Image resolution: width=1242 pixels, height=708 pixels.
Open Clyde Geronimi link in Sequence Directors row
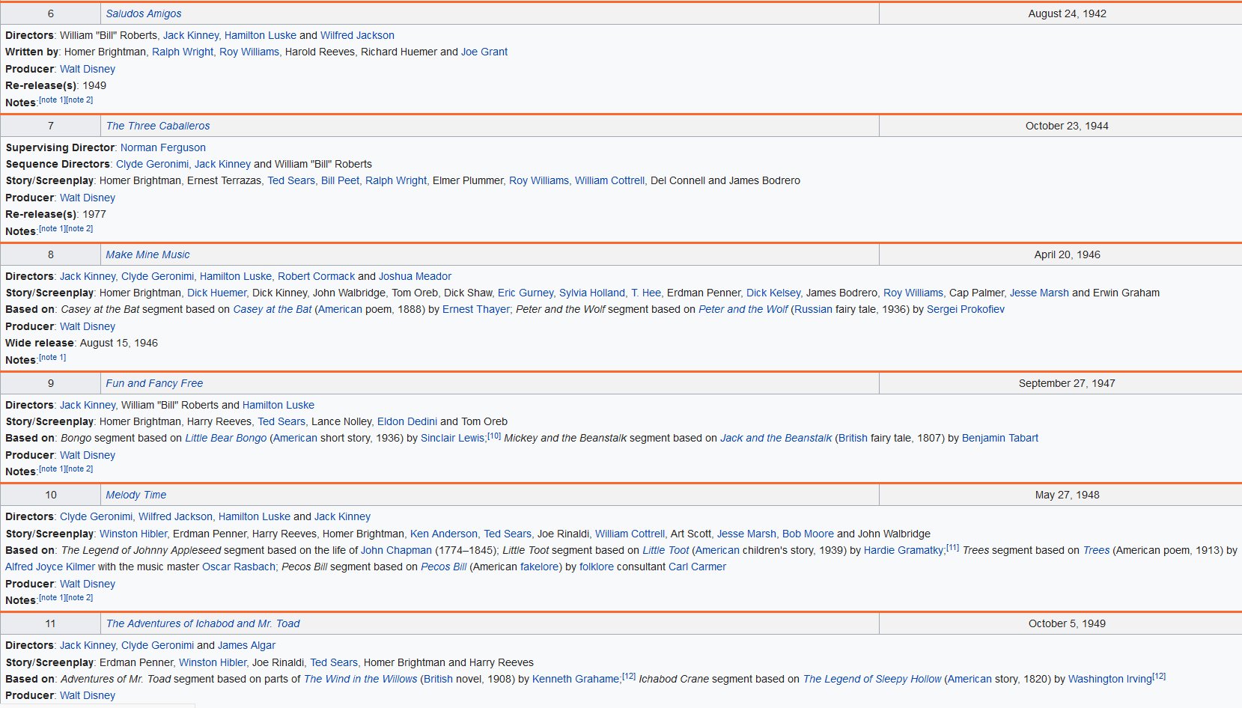coord(152,164)
